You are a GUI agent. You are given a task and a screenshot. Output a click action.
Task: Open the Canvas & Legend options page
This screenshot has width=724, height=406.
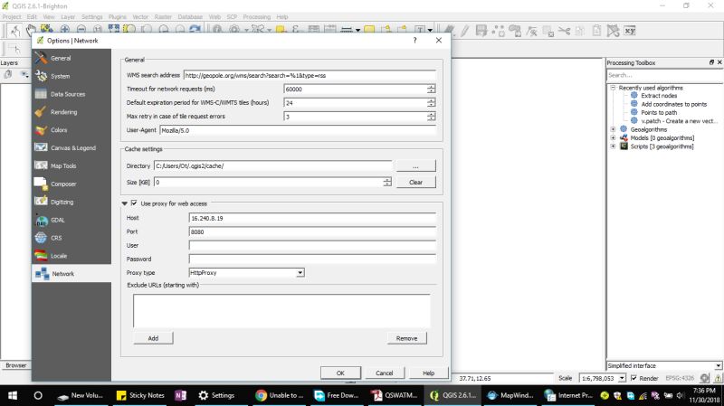71,148
